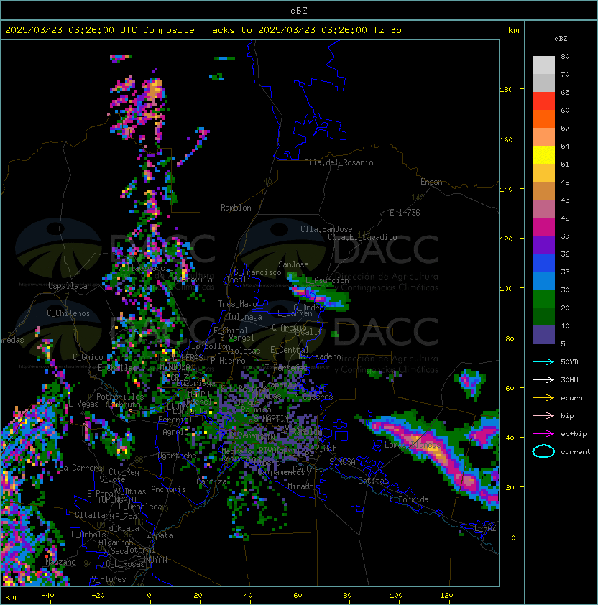Select the white 30HM arrow icon
Viewport: 598px width, 605px height.
coord(543,379)
